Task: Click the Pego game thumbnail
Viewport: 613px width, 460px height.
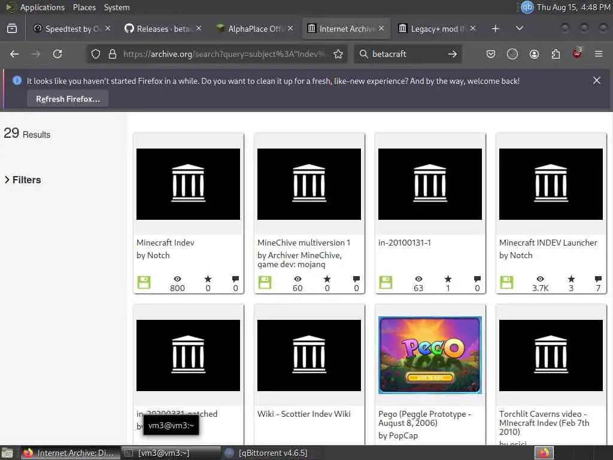Action: 430,355
